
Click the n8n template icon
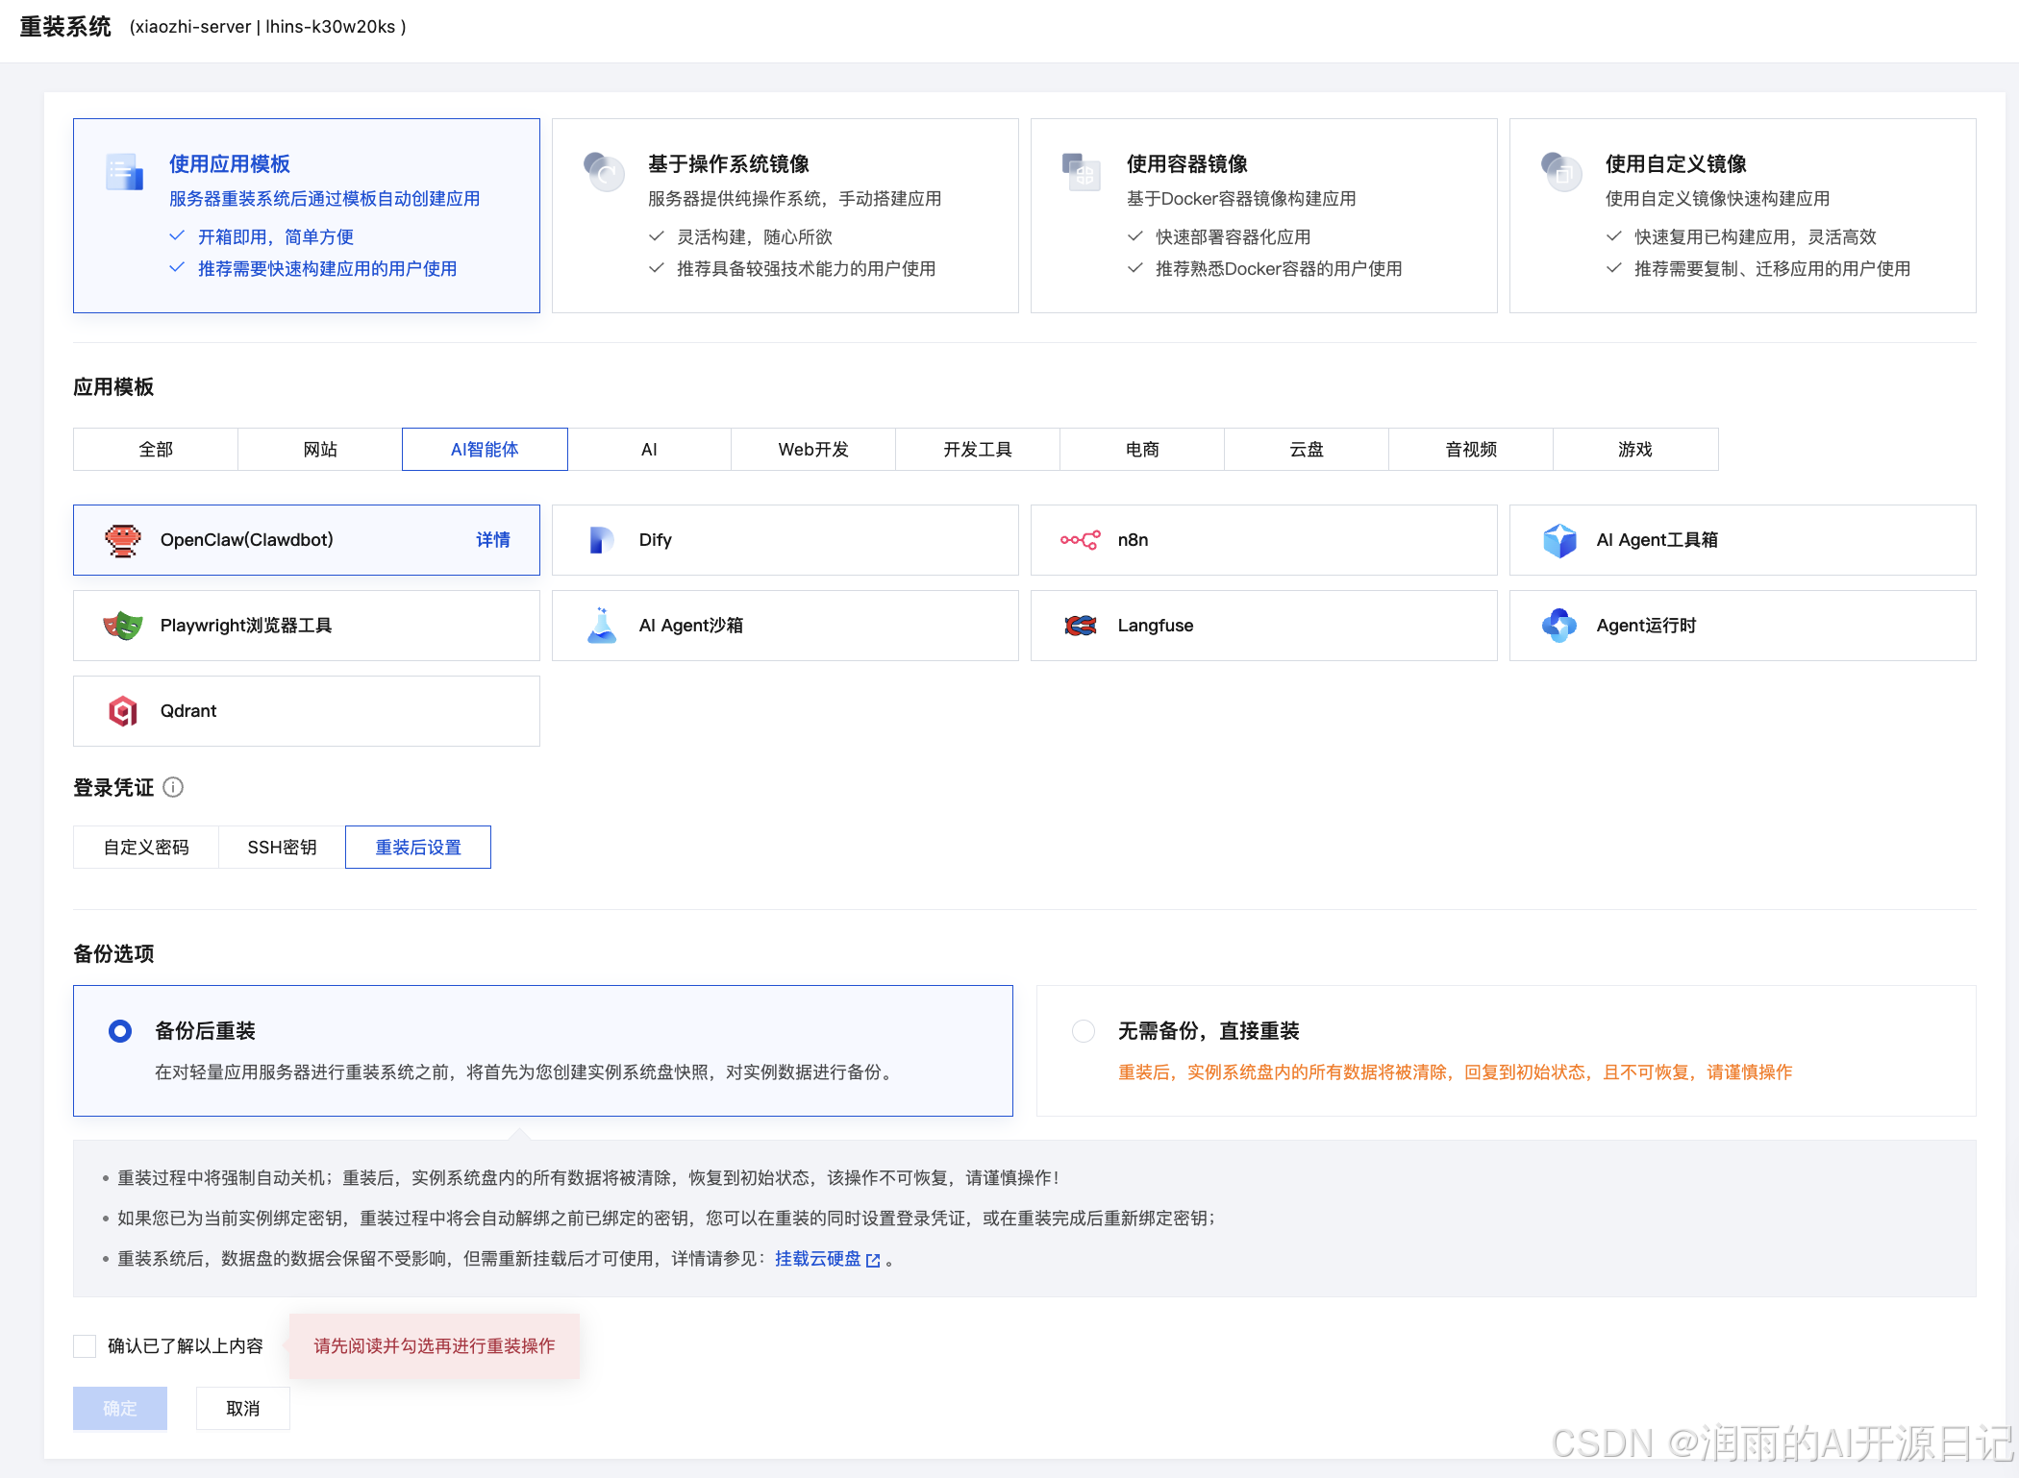click(x=1080, y=539)
